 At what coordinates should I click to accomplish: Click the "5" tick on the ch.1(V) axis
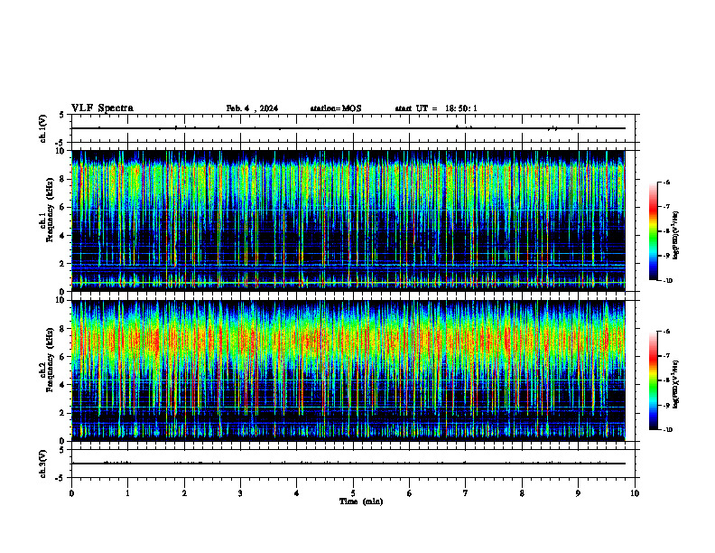click(x=62, y=115)
